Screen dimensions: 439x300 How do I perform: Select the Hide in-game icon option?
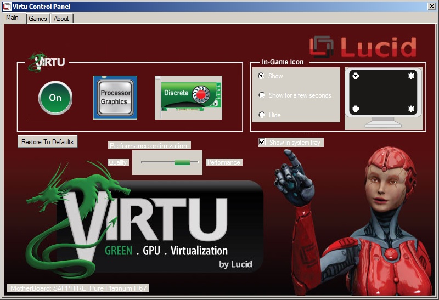[x=262, y=115]
